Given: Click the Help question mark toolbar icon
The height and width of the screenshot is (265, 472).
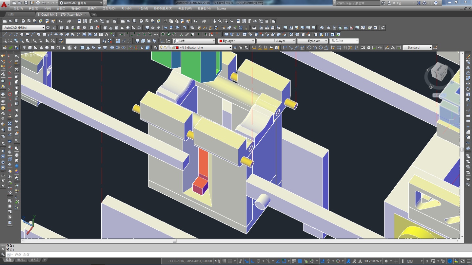Looking at the screenshot, I should (x=274, y=21).
